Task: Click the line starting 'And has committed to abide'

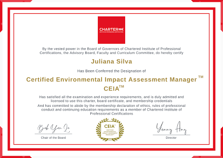Action: click(x=112, y=106)
